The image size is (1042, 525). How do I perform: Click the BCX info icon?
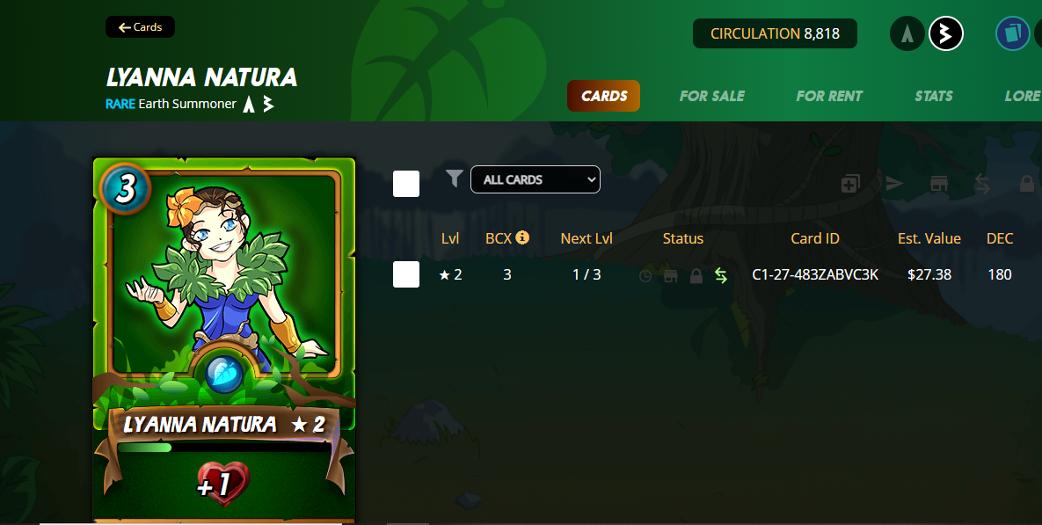point(522,237)
